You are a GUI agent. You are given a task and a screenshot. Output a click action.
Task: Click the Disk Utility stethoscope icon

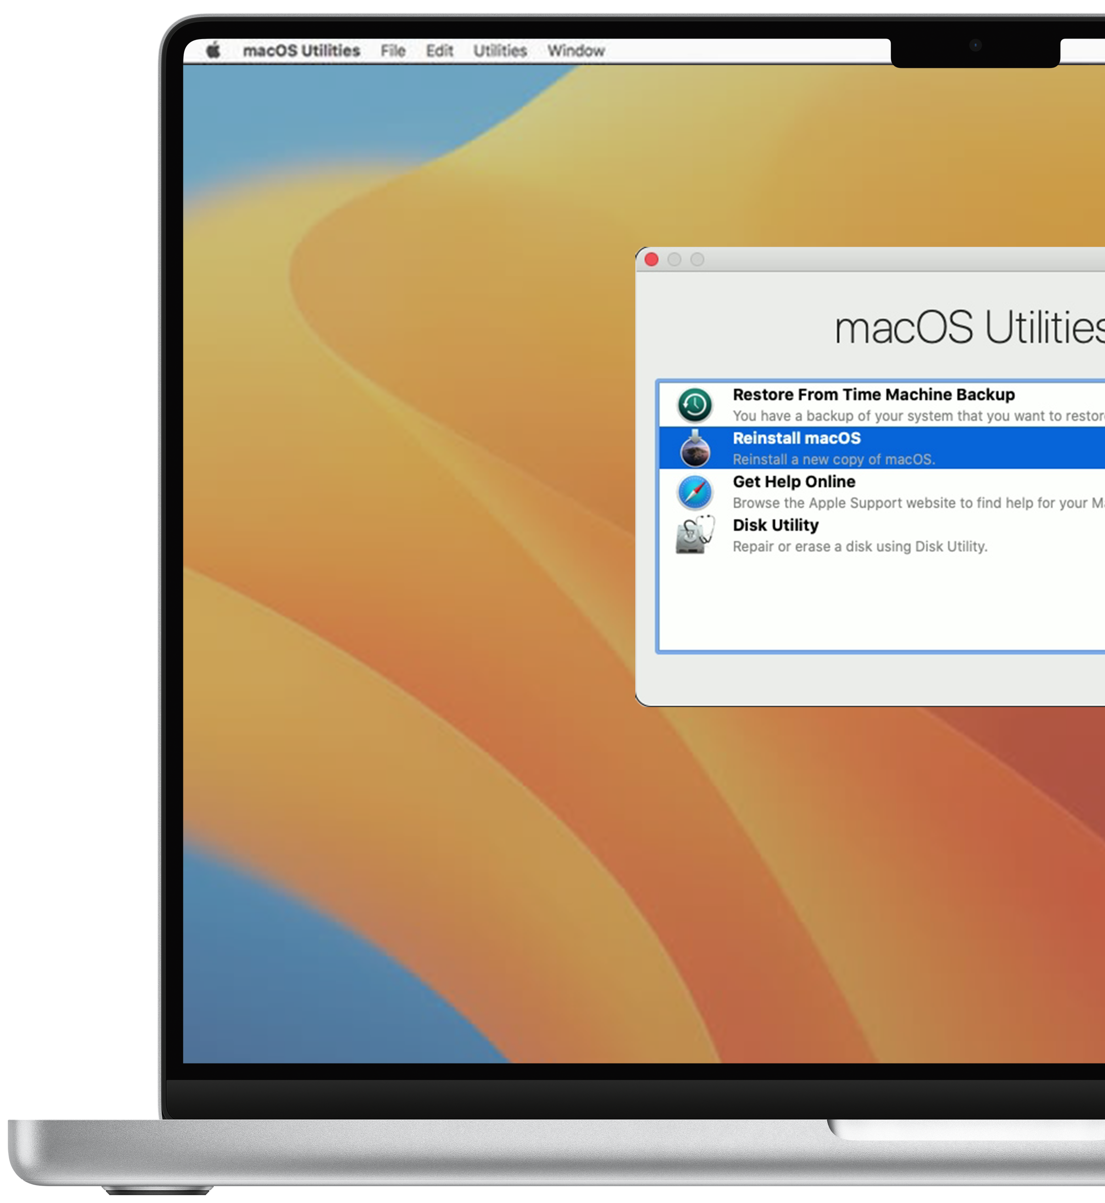[x=695, y=535]
